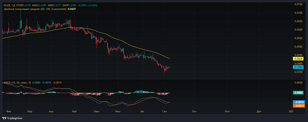Click the Окт label on the time axis
308x122 pixels.
pos(194,112)
